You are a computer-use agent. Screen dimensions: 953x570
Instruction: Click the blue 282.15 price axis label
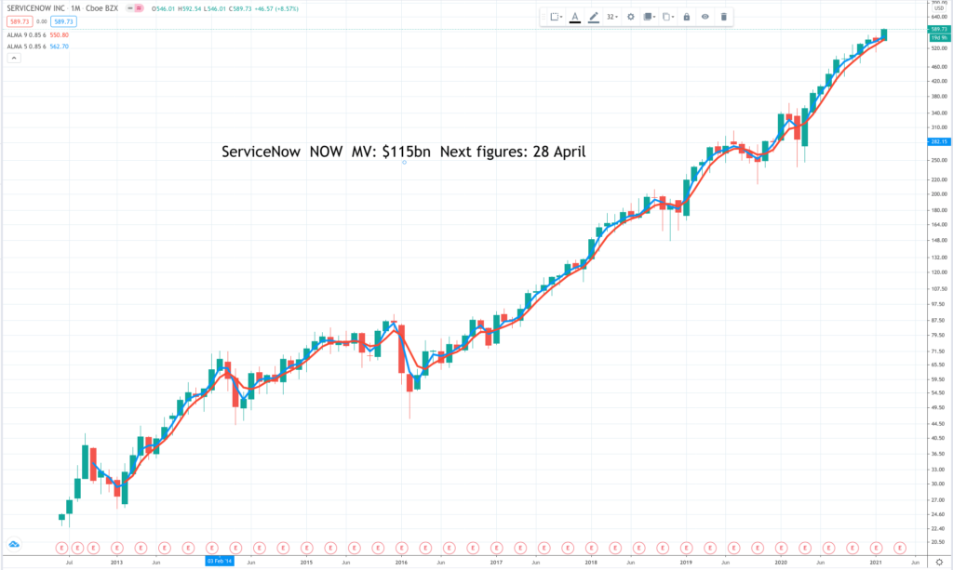coord(939,141)
